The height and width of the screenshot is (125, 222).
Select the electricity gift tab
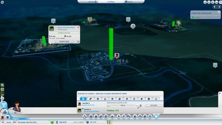(127, 99)
